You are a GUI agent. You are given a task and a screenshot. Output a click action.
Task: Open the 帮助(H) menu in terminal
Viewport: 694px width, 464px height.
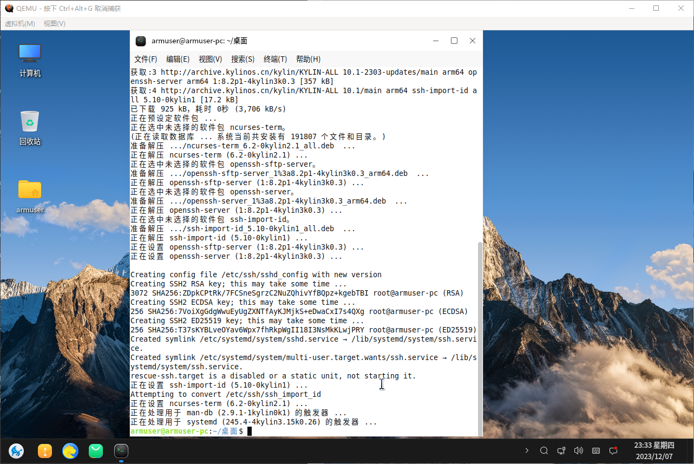308,59
